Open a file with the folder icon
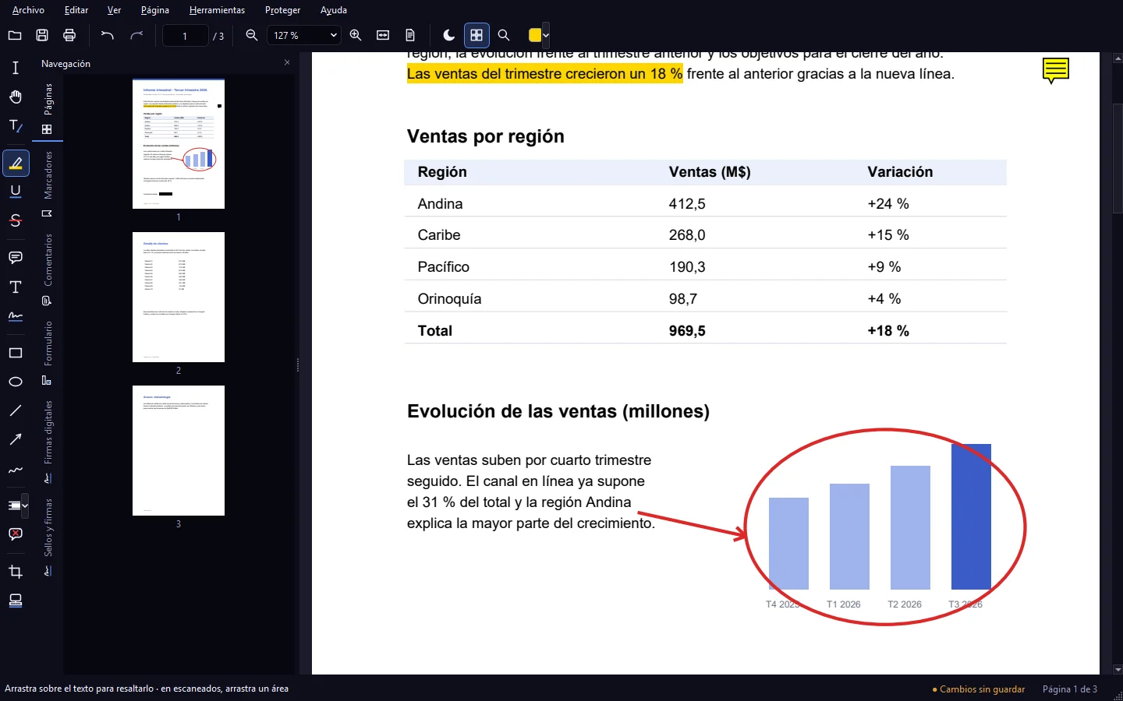This screenshot has width=1123, height=701. (15, 35)
